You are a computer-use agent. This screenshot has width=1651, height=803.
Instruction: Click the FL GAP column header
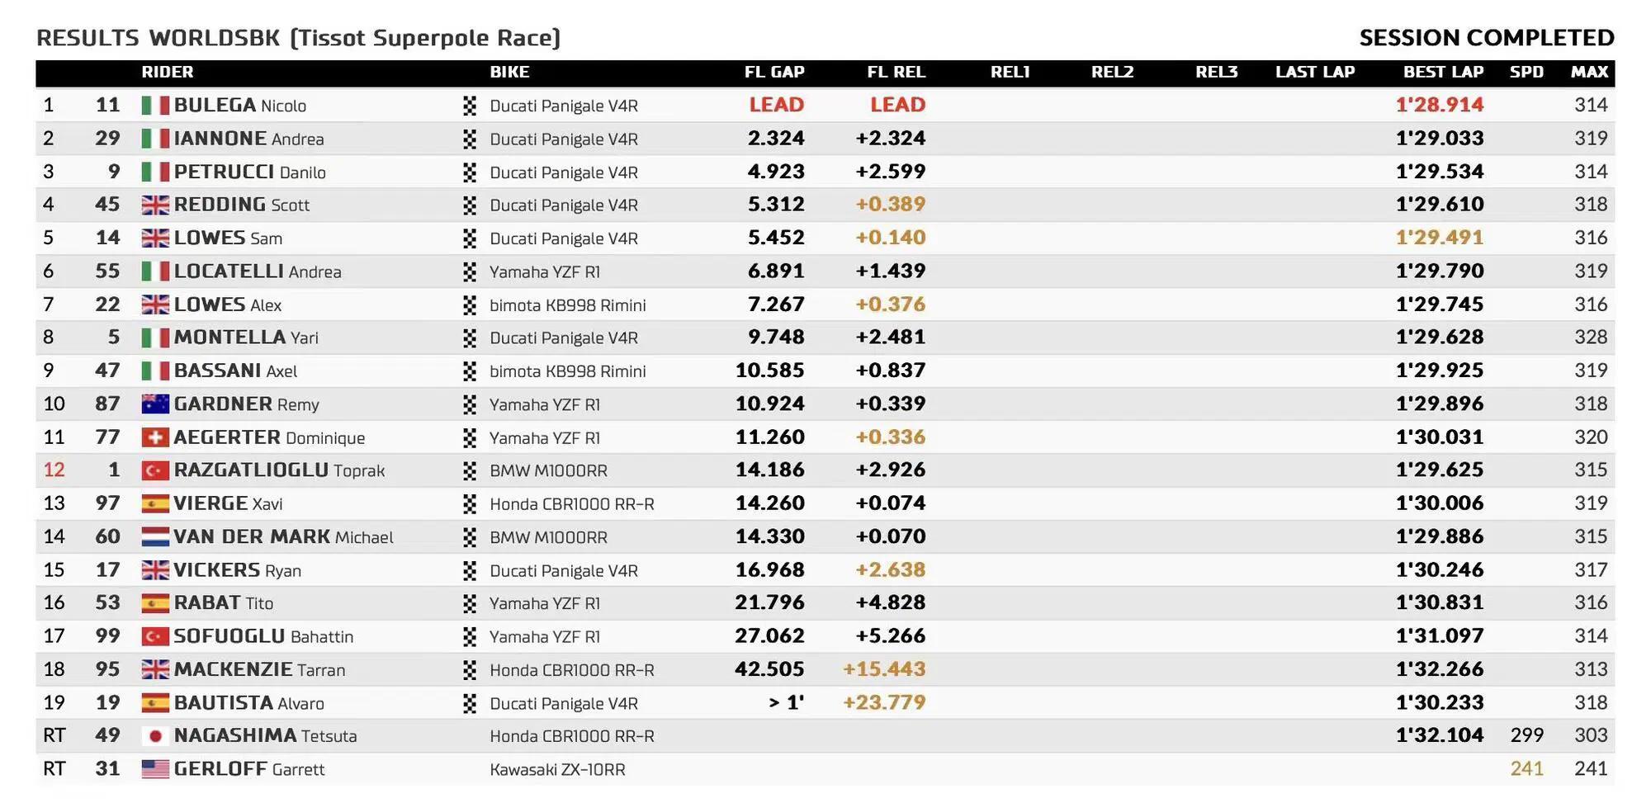coord(773,72)
